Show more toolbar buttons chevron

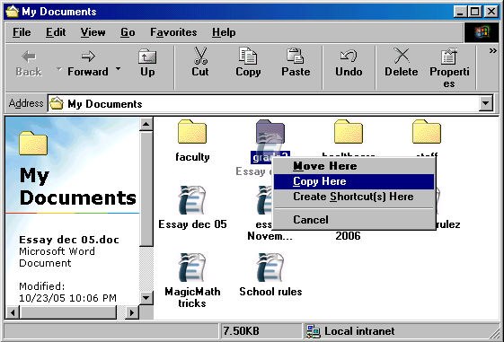(492, 51)
